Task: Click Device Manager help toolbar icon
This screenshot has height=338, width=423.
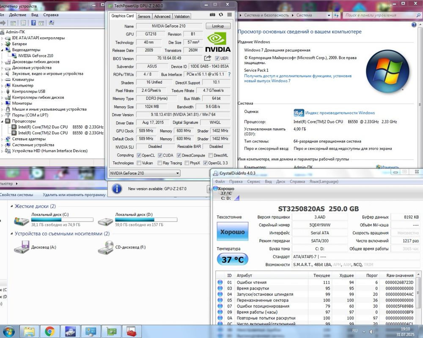Action: point(33,23)
